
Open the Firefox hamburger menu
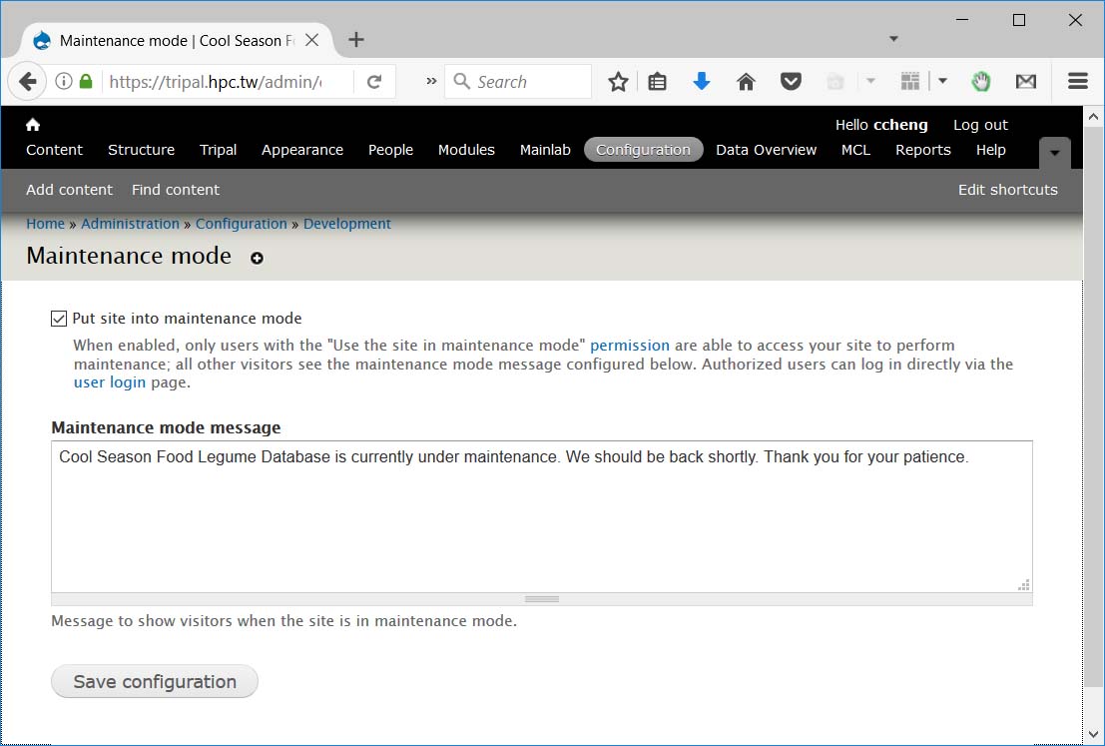pos(1077,82)
